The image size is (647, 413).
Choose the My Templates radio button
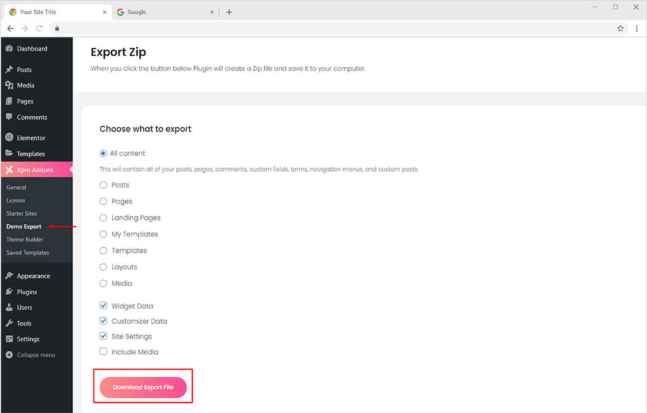pos(104,234)
